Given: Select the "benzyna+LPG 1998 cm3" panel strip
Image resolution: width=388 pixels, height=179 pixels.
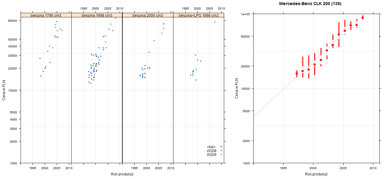Looking at the screenshot, I should (198, 15).
